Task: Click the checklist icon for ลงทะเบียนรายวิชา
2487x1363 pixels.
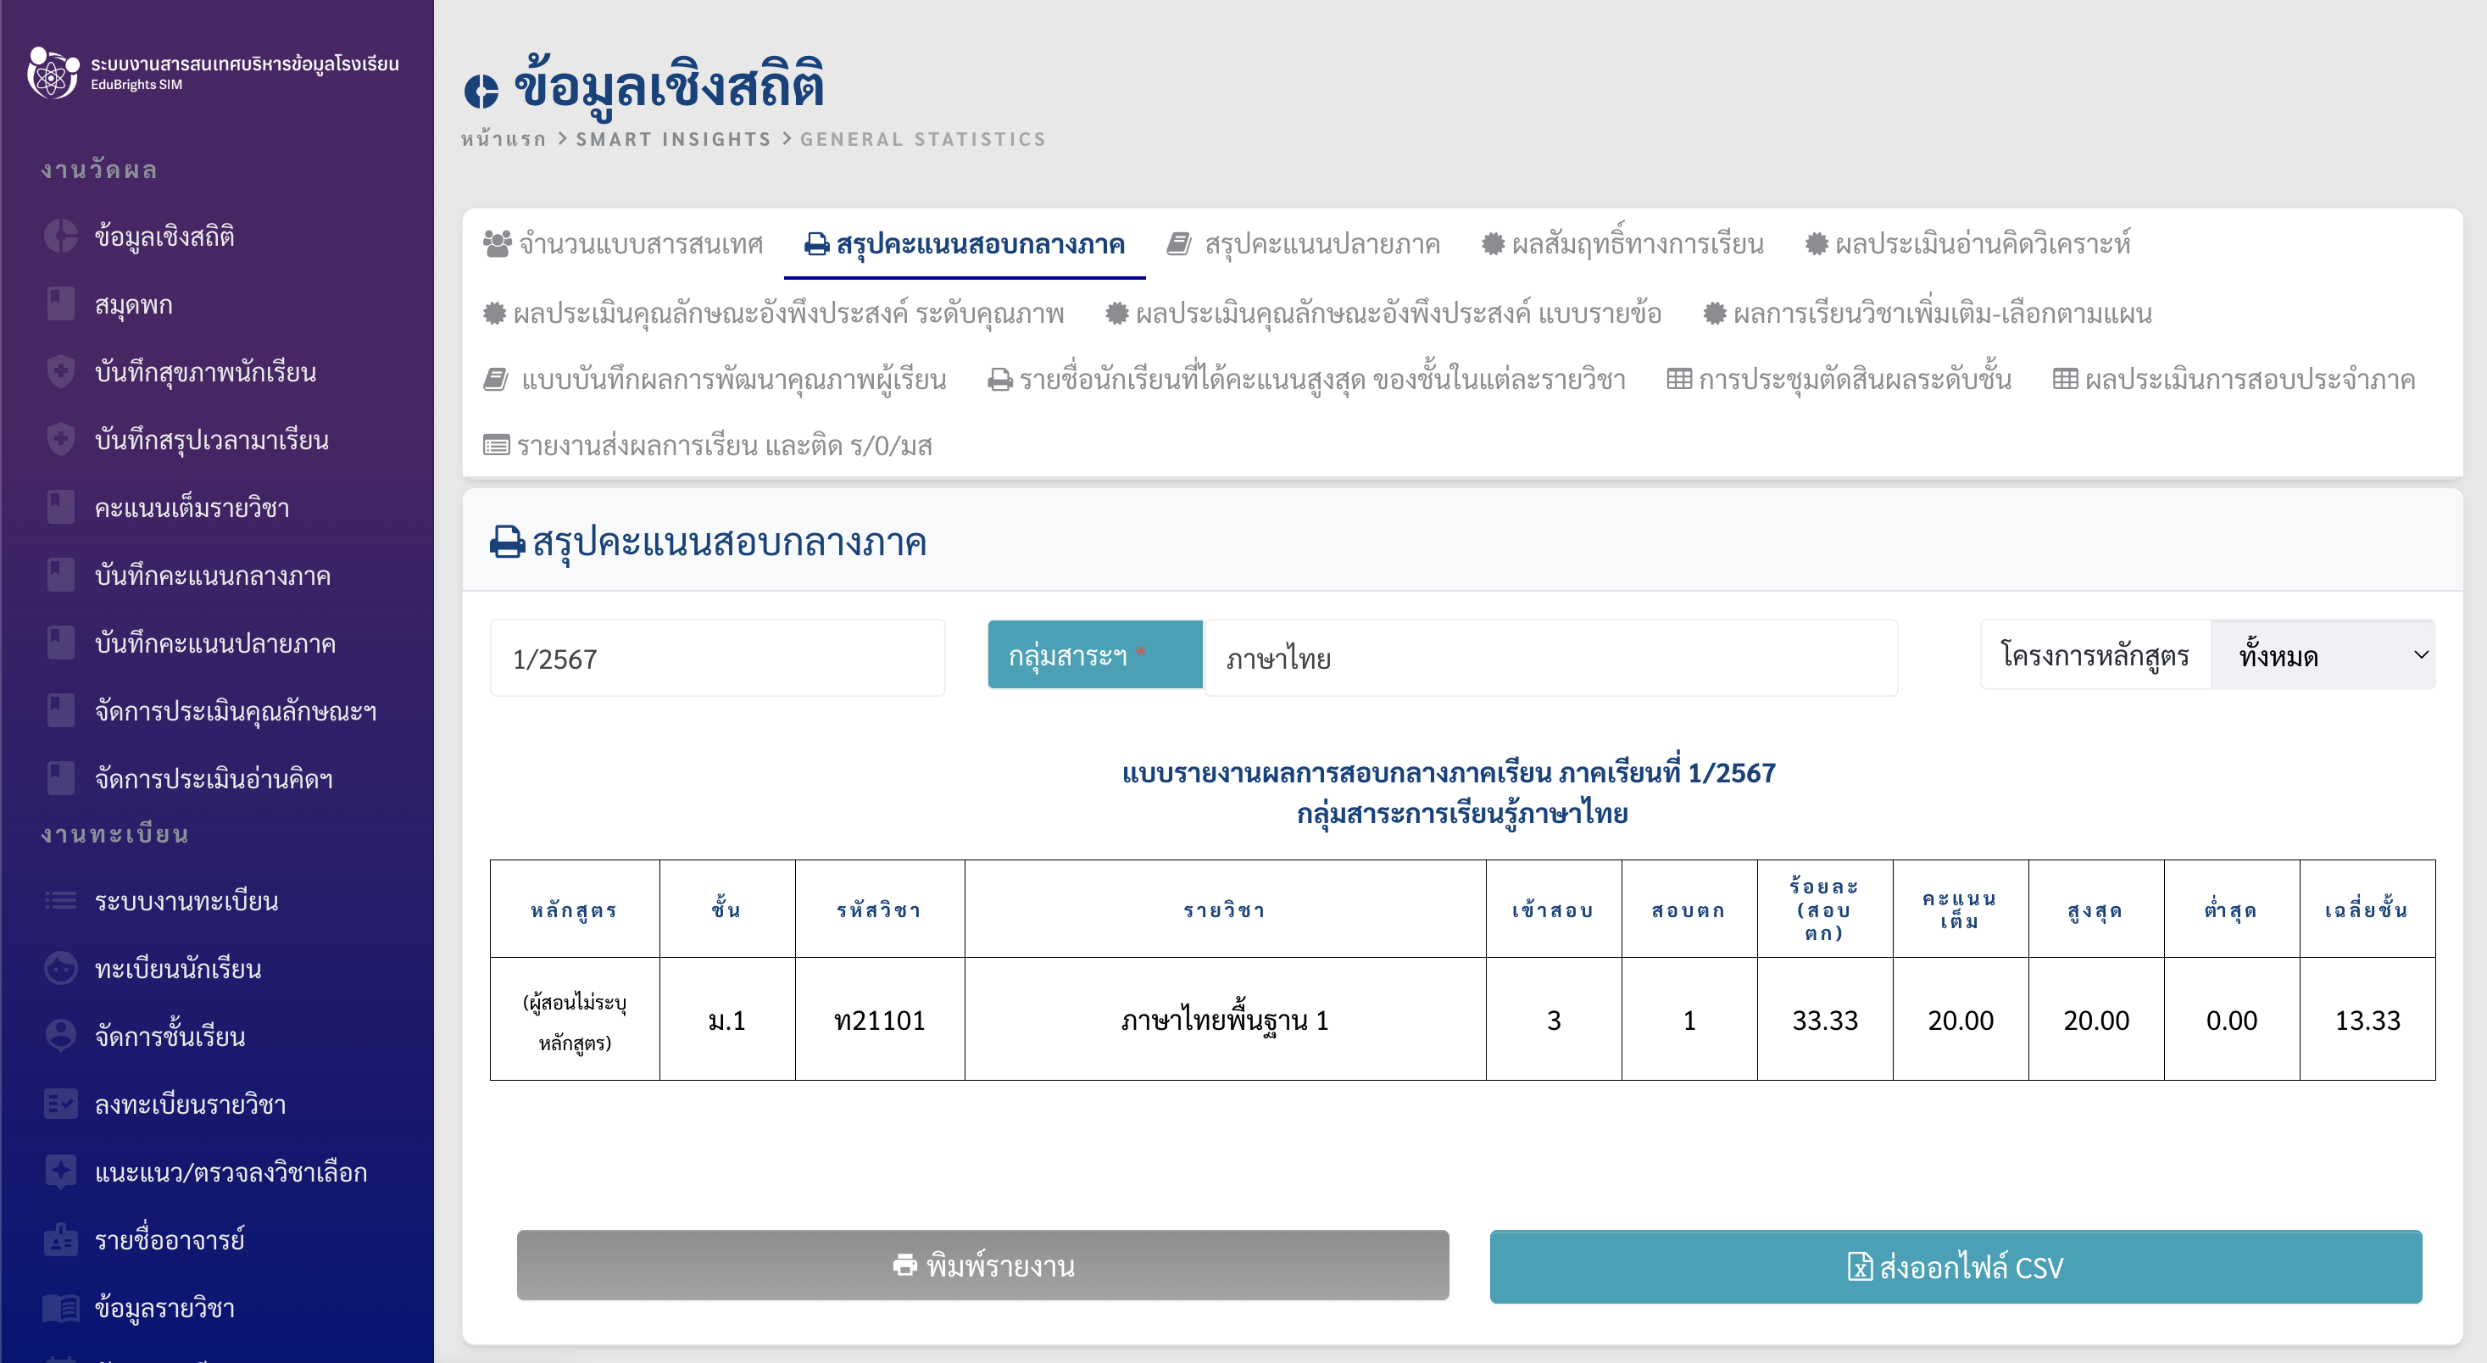Action: tap(60, 1104)
